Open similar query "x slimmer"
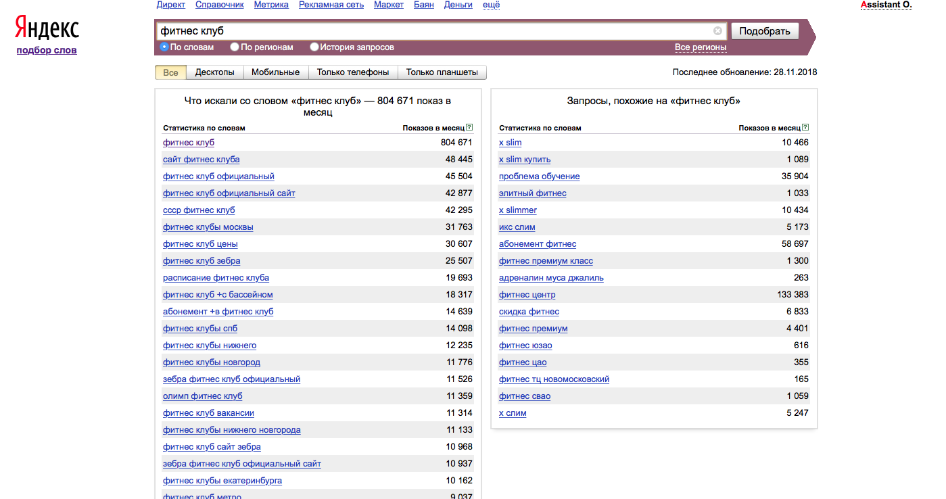Viewport: 946px width, 499px height. (x=518, y=210)
